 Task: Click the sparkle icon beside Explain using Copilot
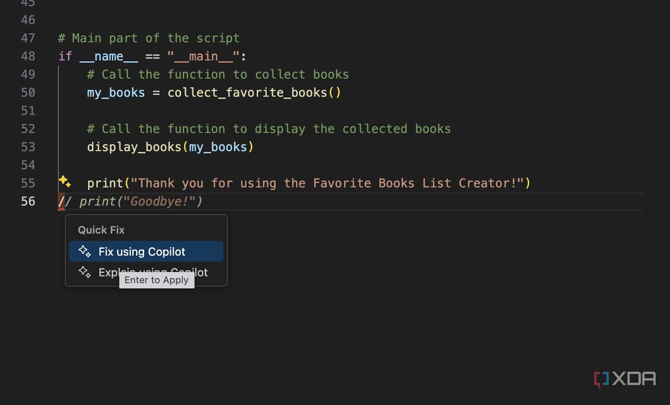(85, 272)
